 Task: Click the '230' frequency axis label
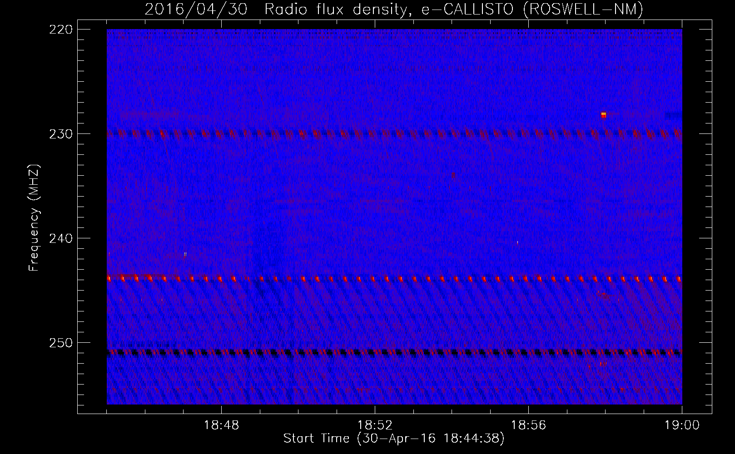coord(60,133)
